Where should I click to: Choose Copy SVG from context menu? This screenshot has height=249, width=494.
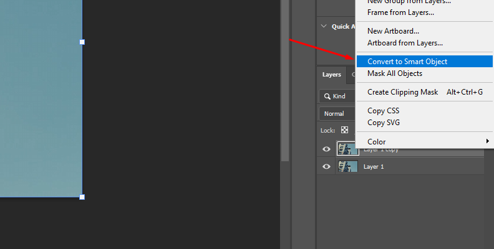(384, 123)
